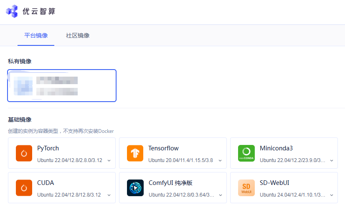Click the 基础镜像 section heading
Image resolution: width=345 pixels, height=207 pixels.
tap(20, 120)
